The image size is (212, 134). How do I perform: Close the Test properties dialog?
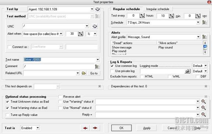tap(209, 2)
